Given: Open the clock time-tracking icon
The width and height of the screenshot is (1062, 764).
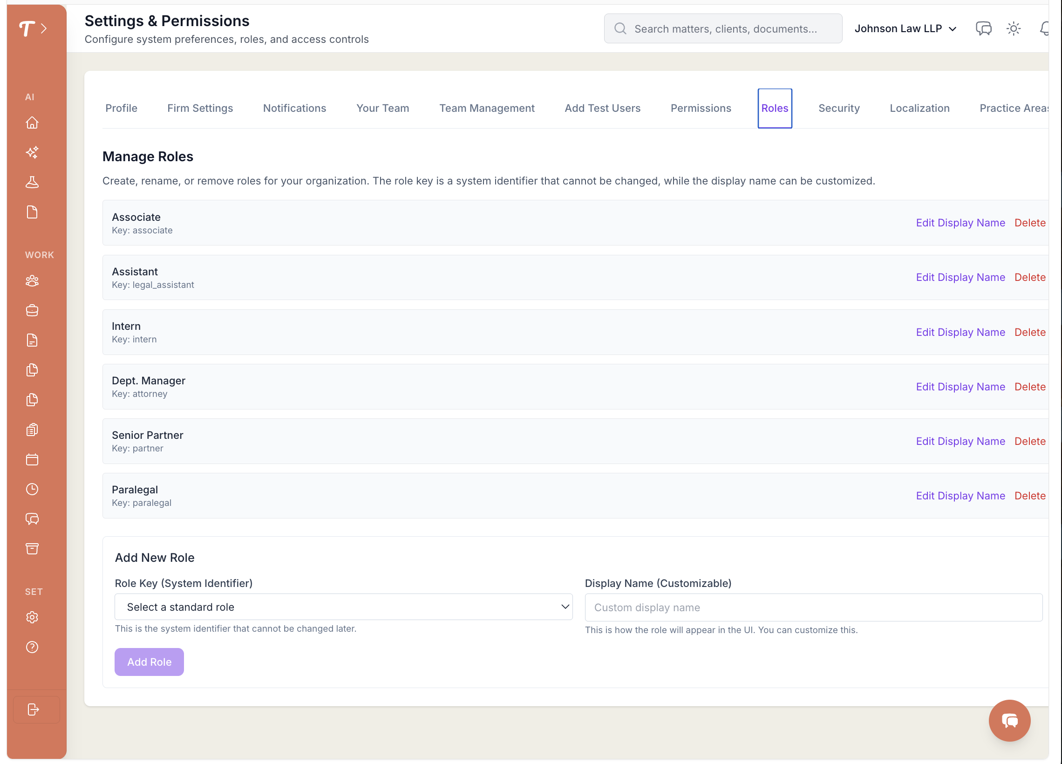Looking at the screenshot, I should (32, 489).
